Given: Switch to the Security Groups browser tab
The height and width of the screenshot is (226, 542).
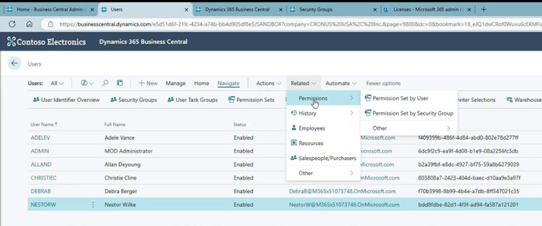Looking at the screenshot, I should [x=333, y=10].
